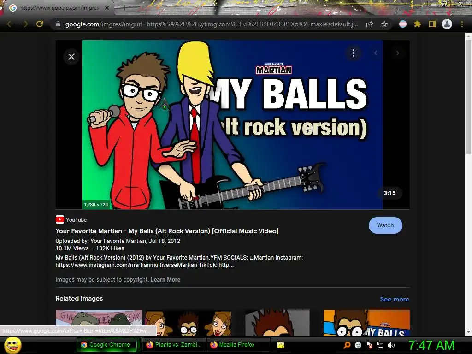
Task: Click the round white tray icon beside the magnifier
Action: 358,345
